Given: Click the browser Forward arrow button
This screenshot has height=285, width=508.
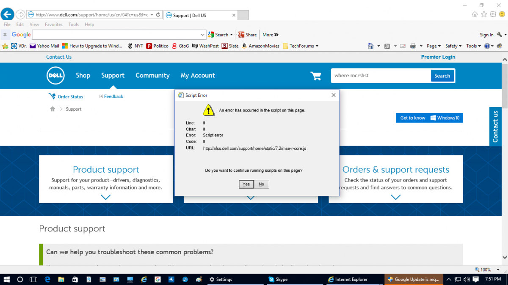Looking at the screenshot, I should [20, 15].
